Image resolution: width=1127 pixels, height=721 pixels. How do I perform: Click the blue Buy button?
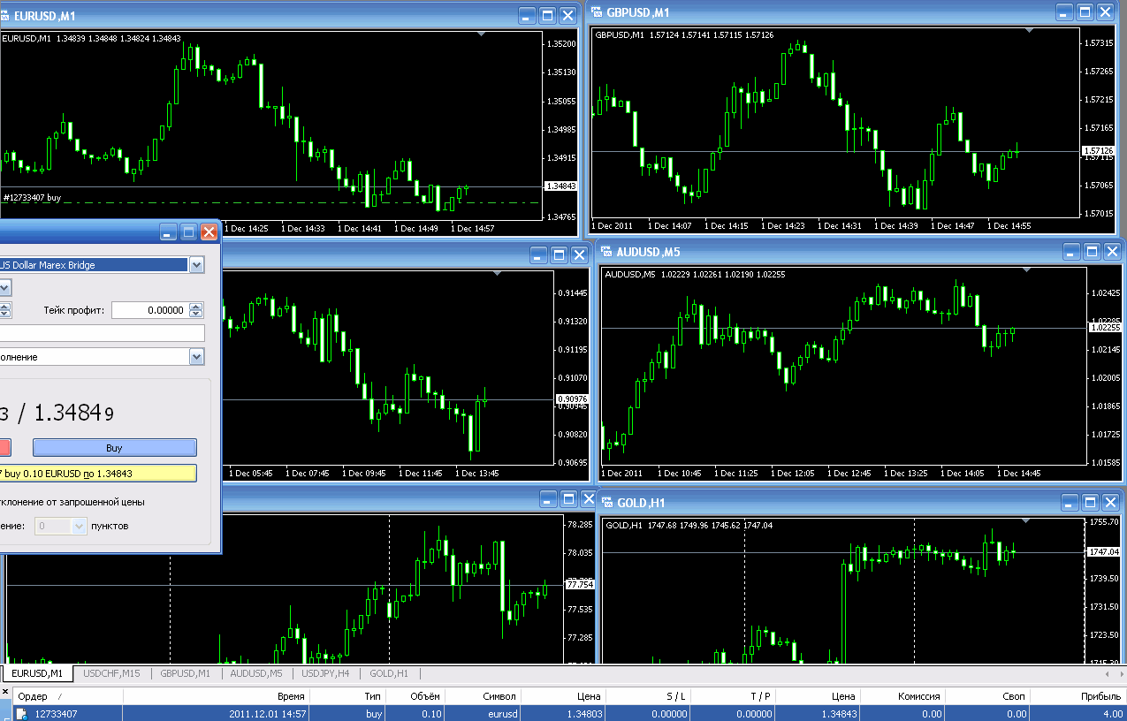point(114,448)
